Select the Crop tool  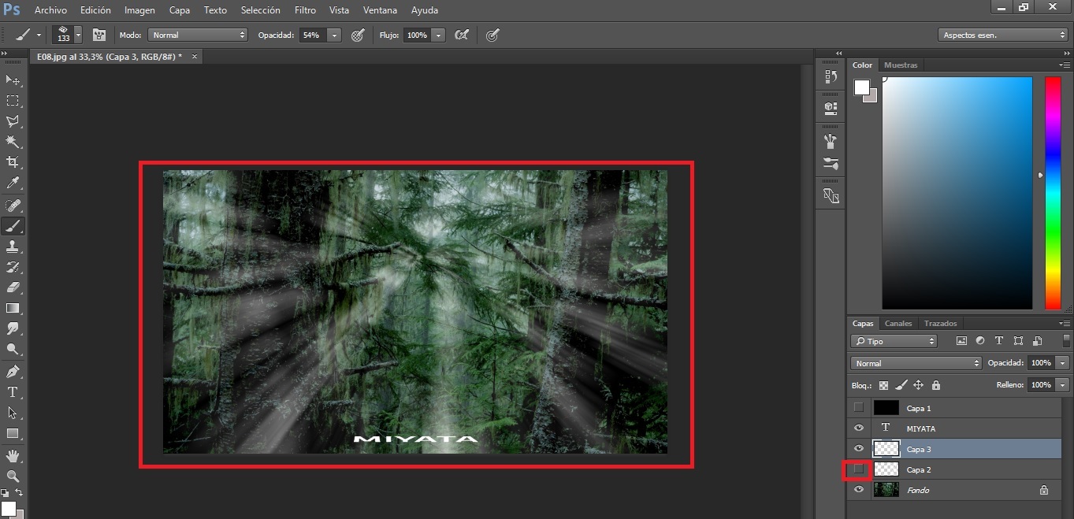13,162
